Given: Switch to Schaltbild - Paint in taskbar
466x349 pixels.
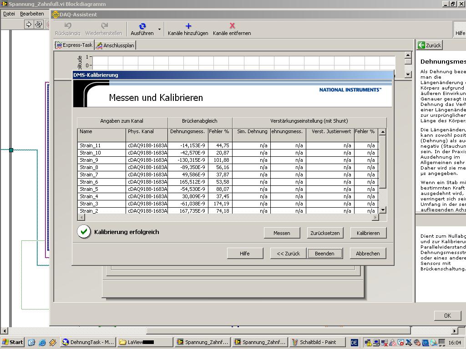Looking at the screenshot, I should coord(313,342).
